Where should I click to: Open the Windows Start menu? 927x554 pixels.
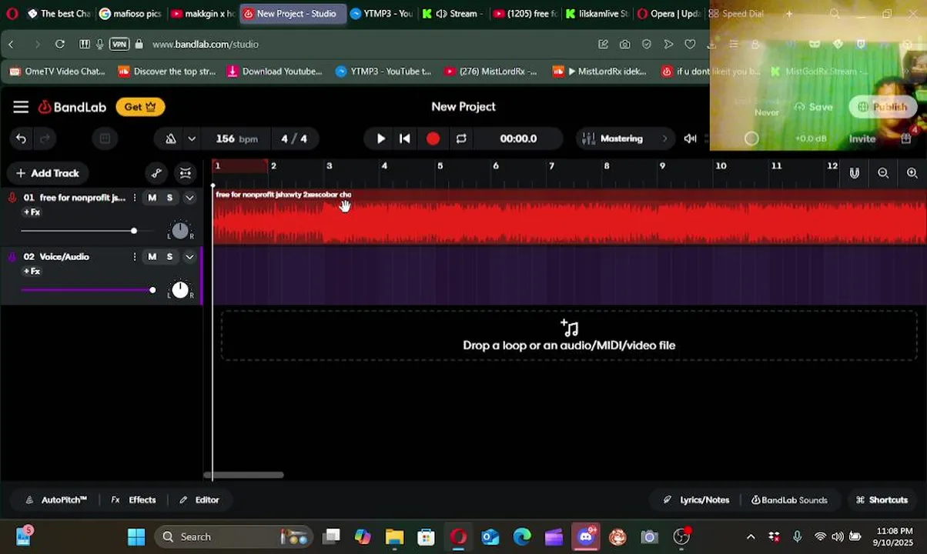pyautogui.click(x=136, y=537)
